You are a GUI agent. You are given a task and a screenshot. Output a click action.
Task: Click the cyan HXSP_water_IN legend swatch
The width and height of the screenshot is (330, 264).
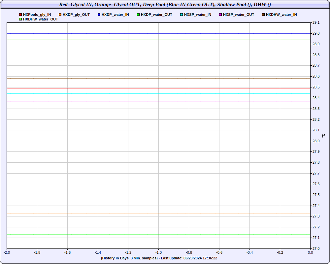(x=181, y=15)
